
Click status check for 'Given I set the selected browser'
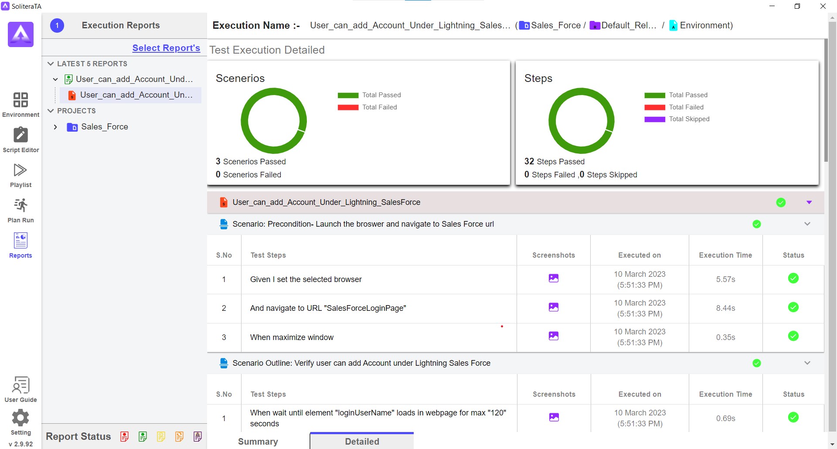[x=793, y=278]
